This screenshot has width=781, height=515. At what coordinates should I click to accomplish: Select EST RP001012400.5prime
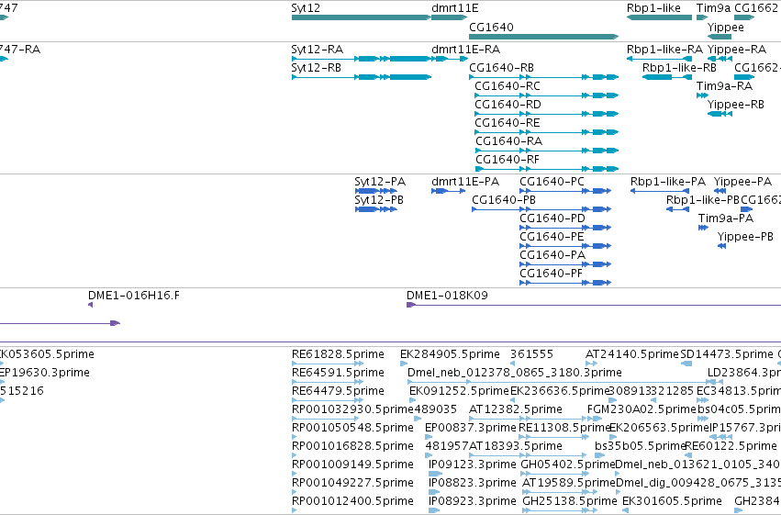(295, 511)
